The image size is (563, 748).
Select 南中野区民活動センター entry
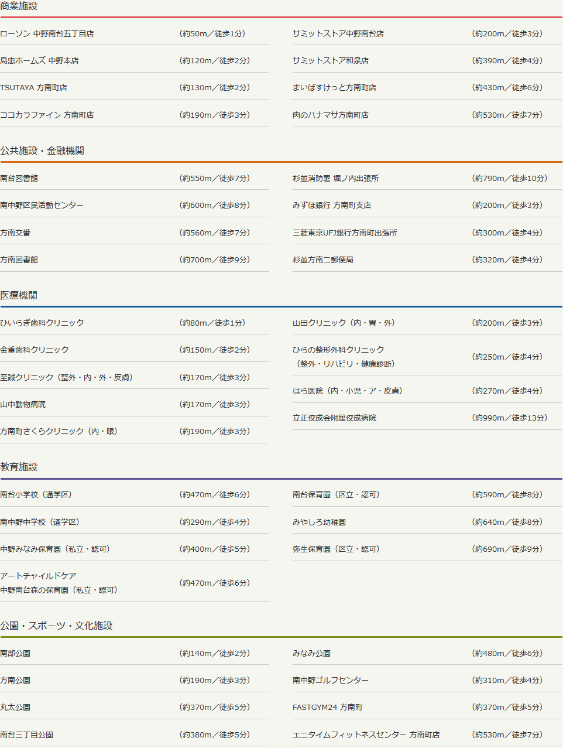tap(42, 205)
